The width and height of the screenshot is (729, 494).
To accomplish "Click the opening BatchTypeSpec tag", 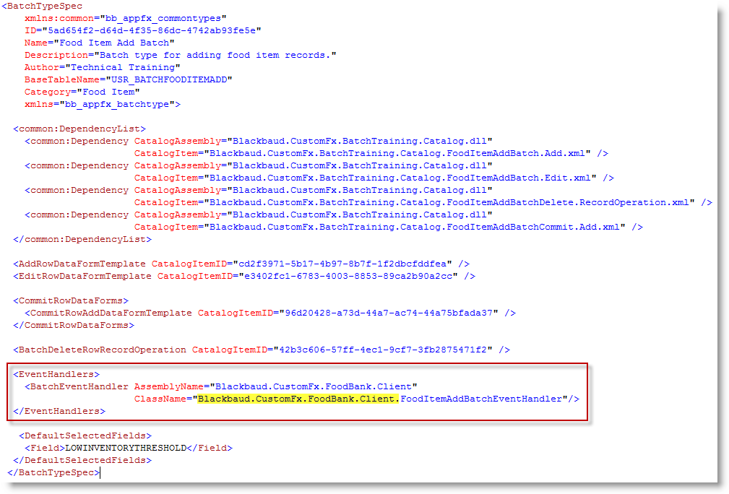I will tap(42, 6).
